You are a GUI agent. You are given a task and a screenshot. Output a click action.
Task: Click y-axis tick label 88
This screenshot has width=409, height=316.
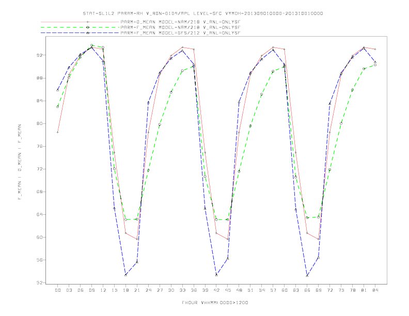(x=40, y=78)
